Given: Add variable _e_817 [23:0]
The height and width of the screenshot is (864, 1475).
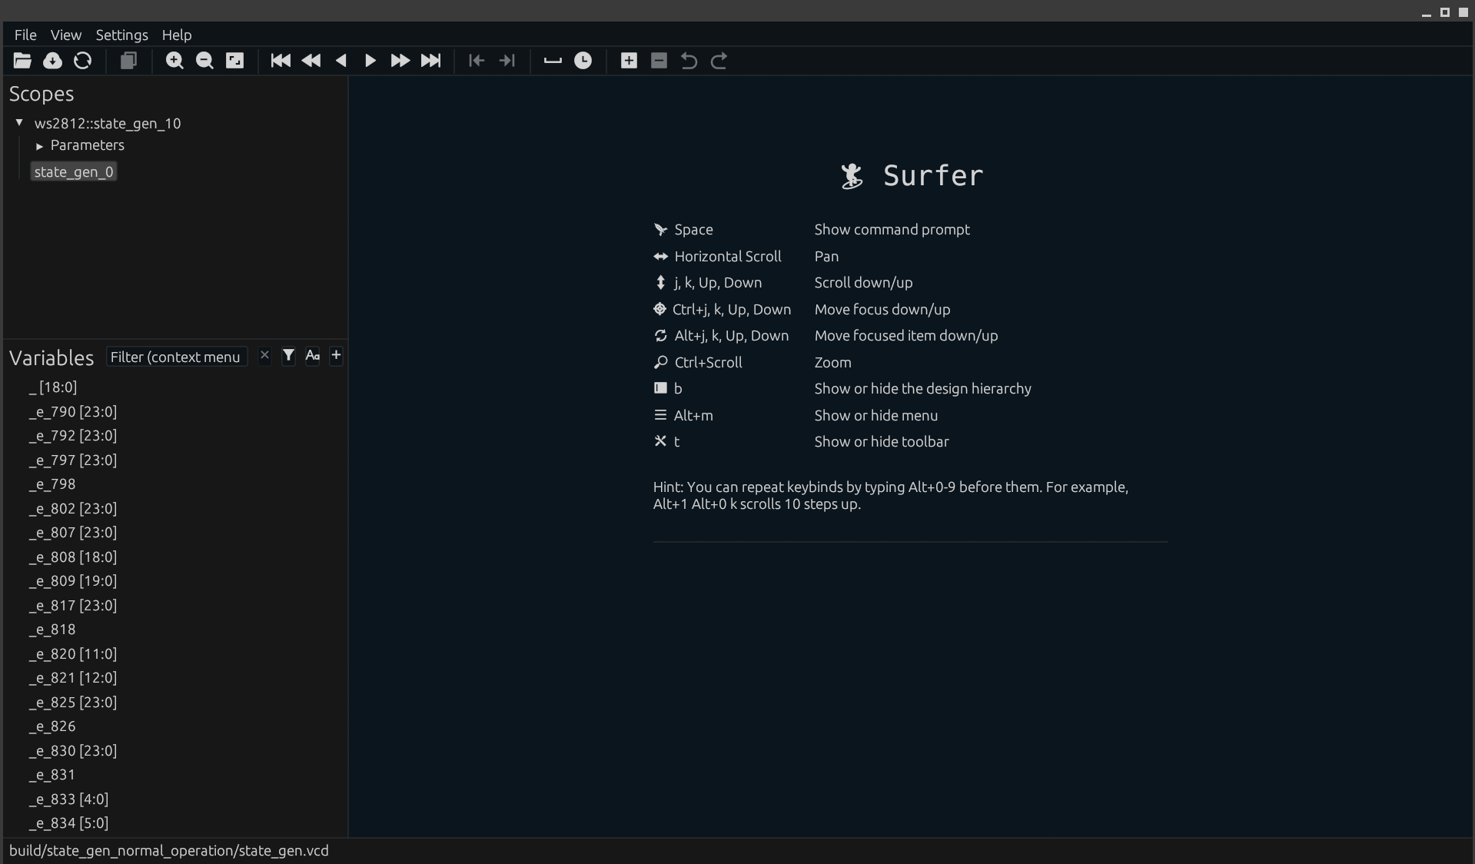Looking at the screenshot, I should [73, 606].
